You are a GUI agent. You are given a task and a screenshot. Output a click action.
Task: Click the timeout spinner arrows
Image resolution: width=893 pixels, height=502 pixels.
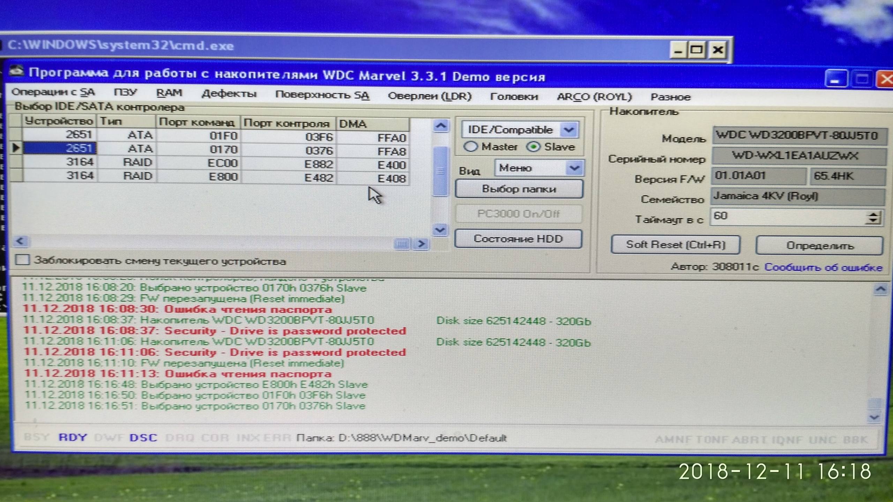pos(872,218)
